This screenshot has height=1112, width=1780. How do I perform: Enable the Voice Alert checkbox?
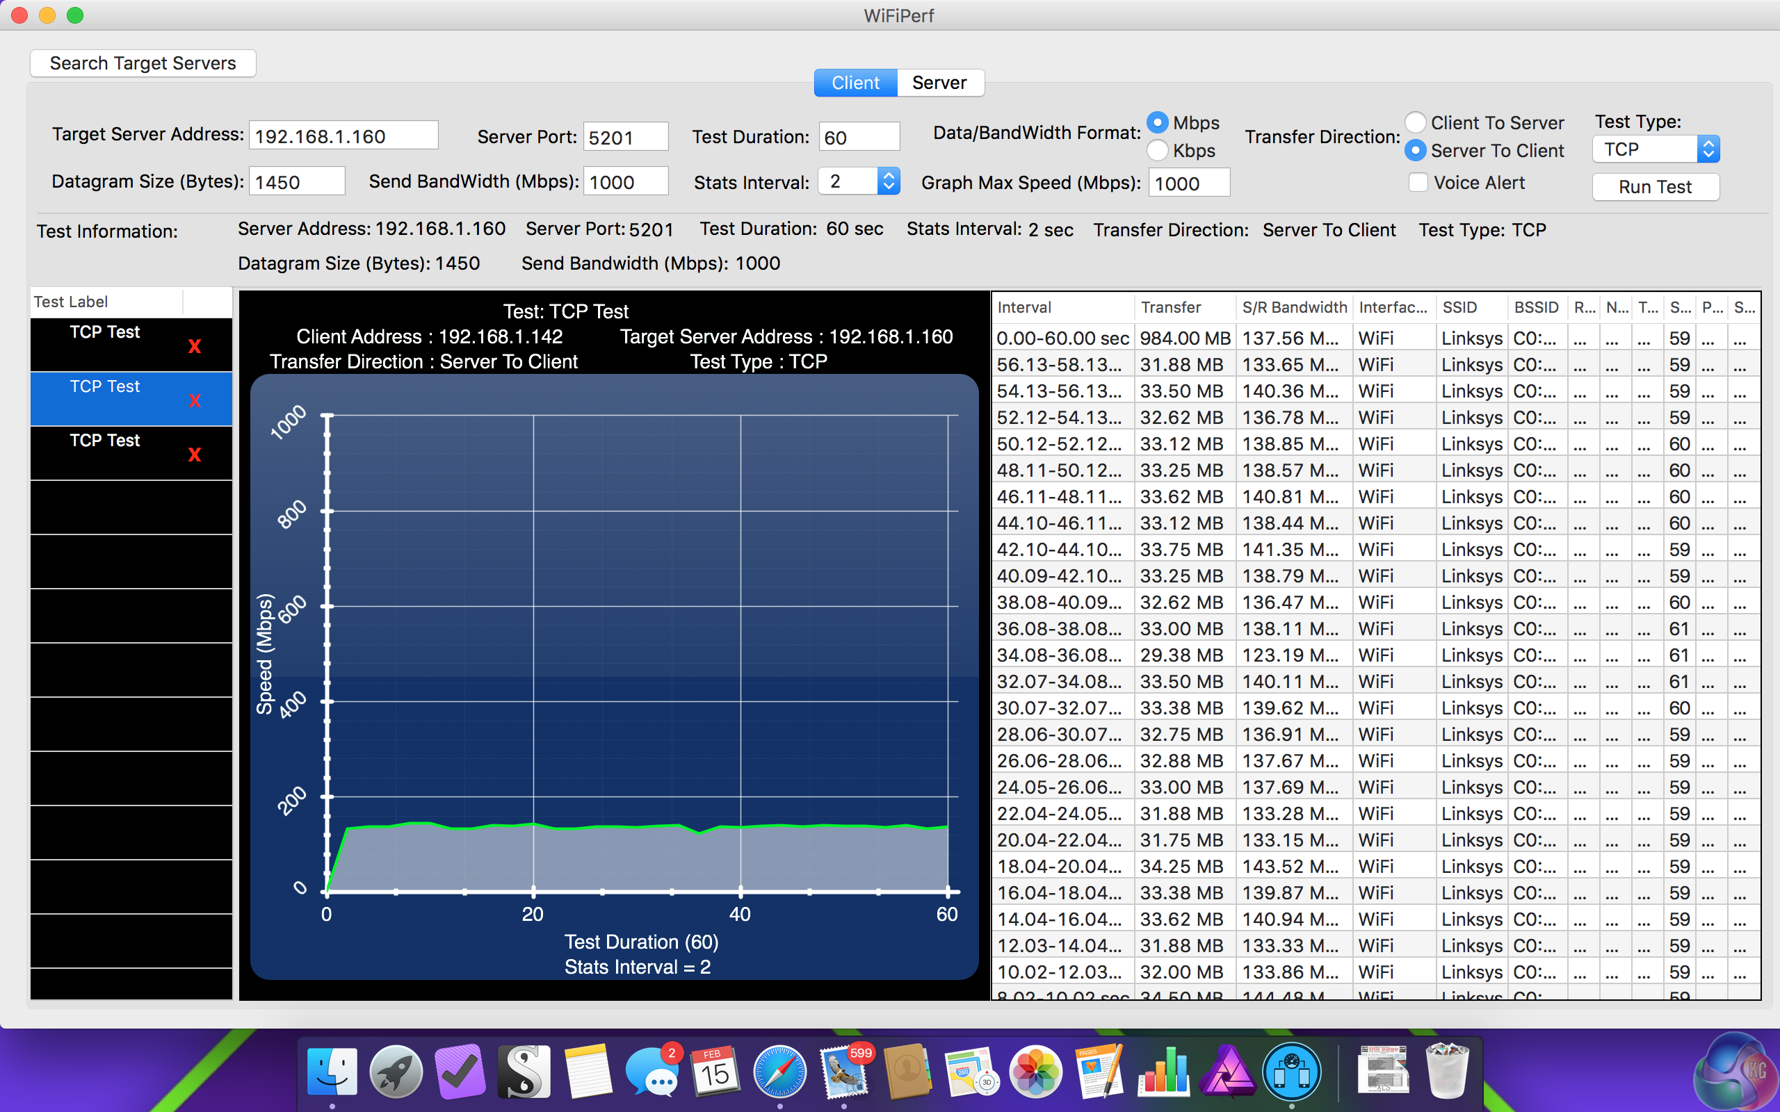tap(1418, 182)
